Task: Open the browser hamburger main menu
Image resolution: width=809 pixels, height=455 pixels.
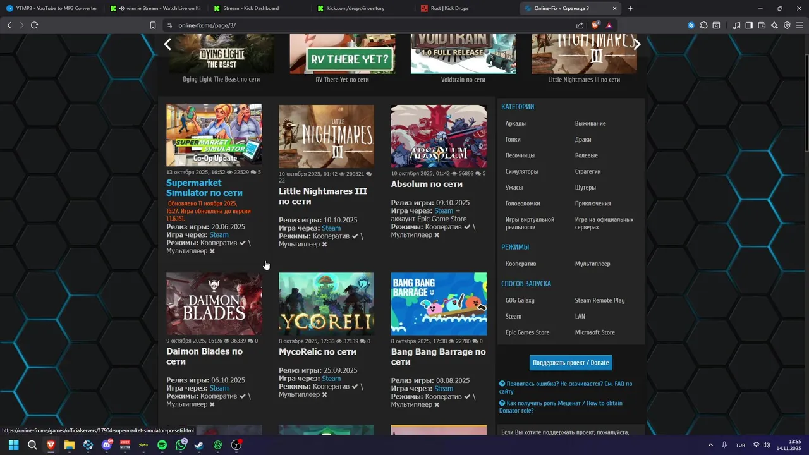Action: click(800, 25)
